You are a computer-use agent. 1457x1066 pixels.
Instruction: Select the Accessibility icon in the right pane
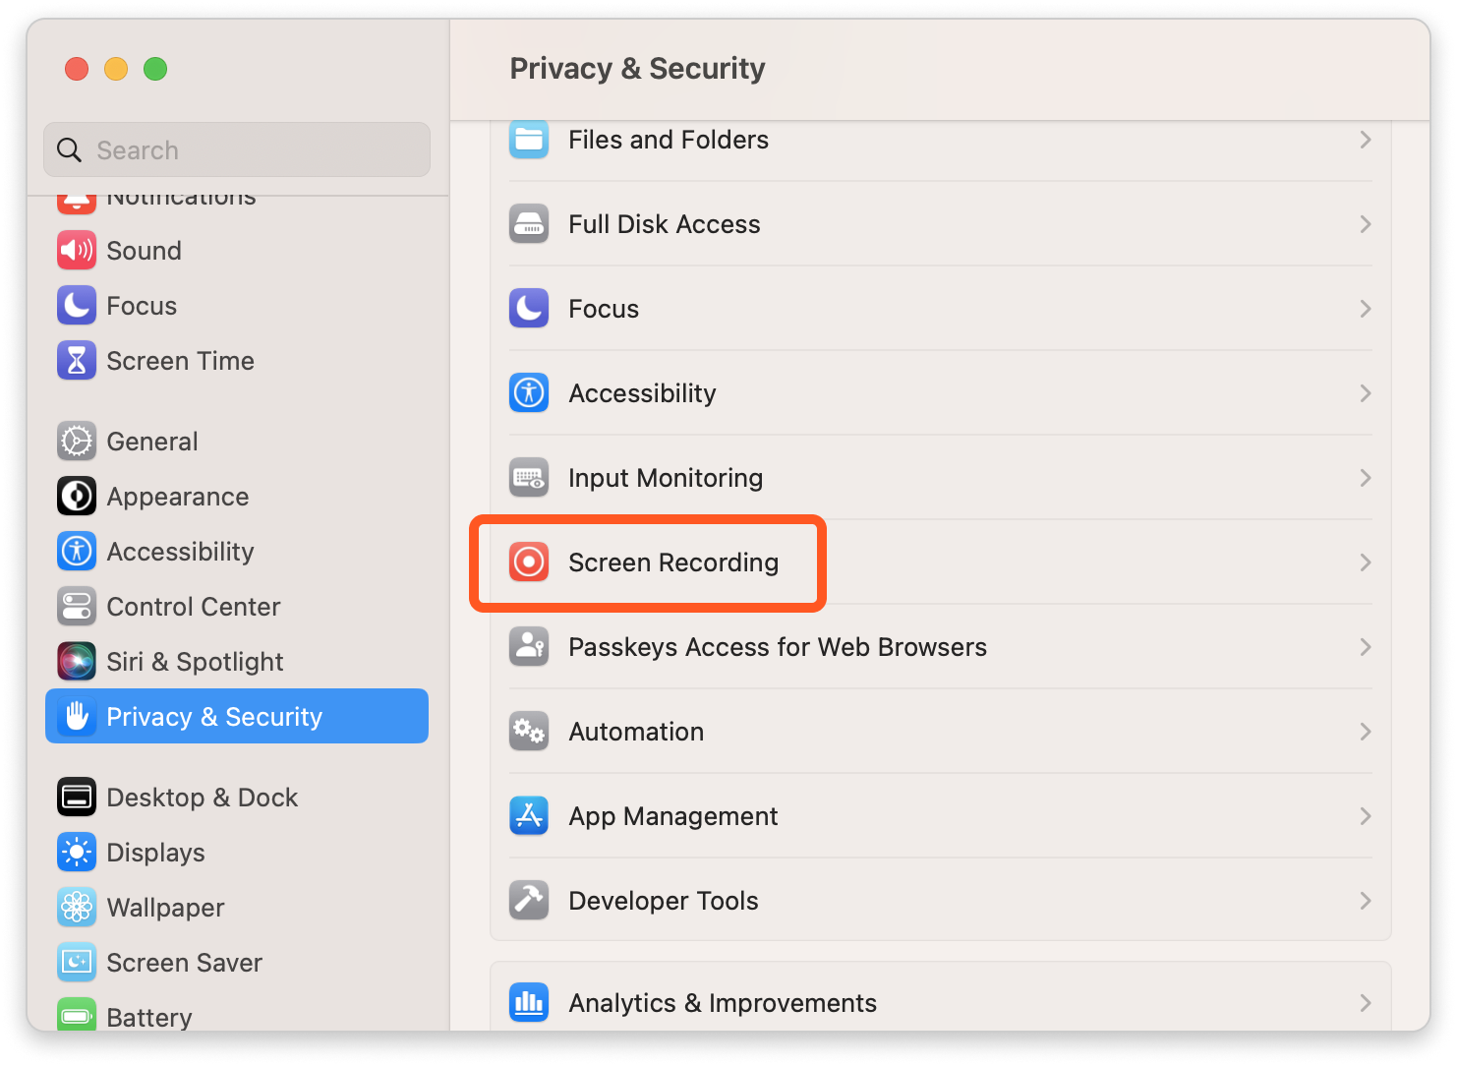(529, 392)
